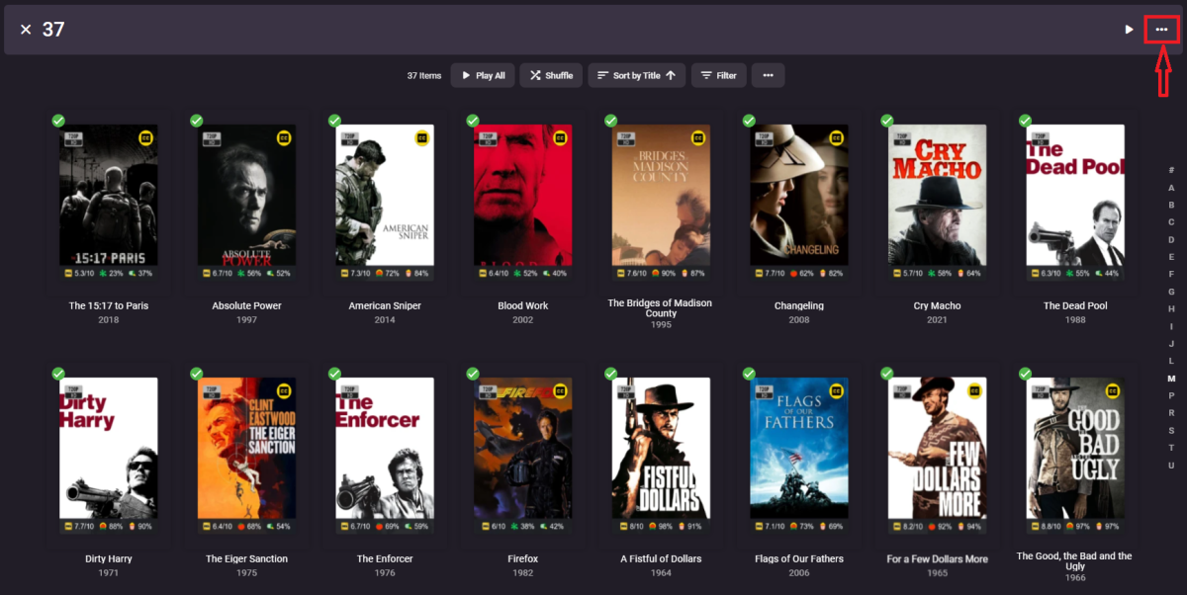Viewport: 1187px width, 595px height.
Task: Toggle watched checkmark on Changeling
Action: coord(749,121)
